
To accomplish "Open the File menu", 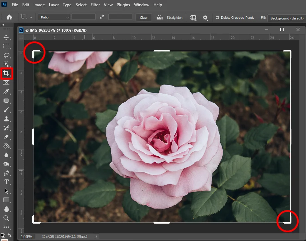I will [x=15, y=5].
